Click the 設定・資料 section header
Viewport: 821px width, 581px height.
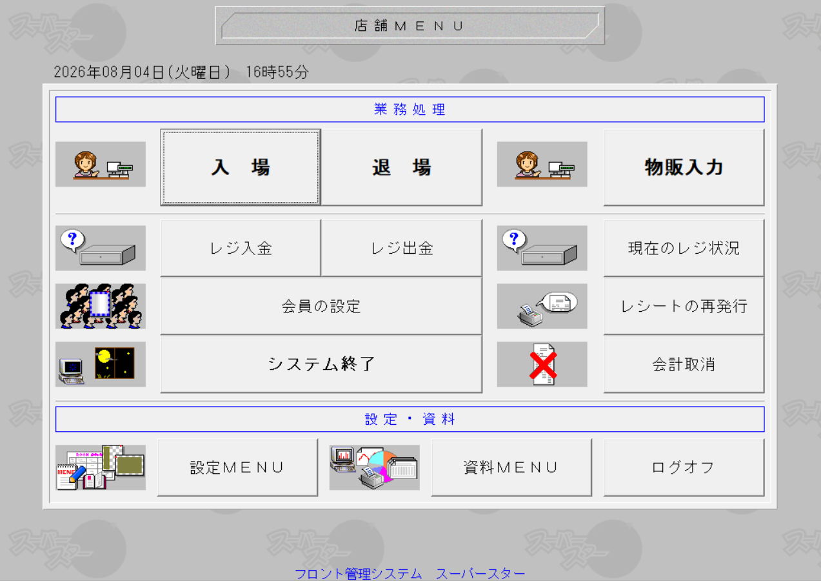pyautogui.click(x=410, y=419)
